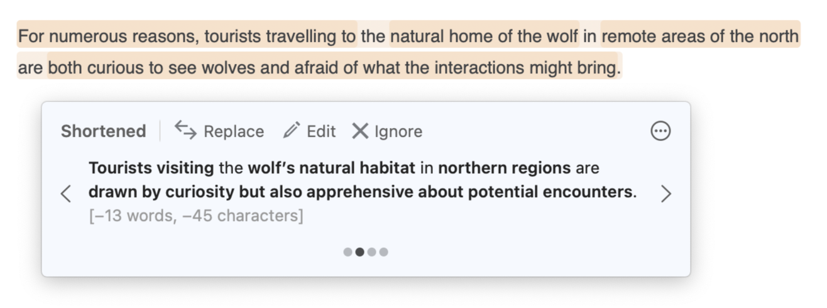Viewport: 827px width, 308px height.
Task: Click highlighted phrase "remote areas of the north"
Action: [x=699, y=36]
